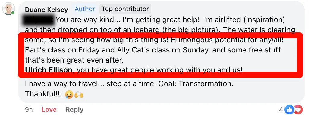The width and height of the screenshot is (311, 115).
Task: Open the Duane Kelsey name link
Action: point(46,10)
